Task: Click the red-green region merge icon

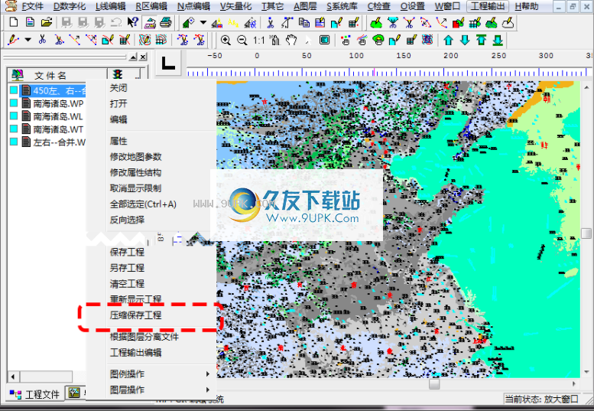Action: (458, 23)
